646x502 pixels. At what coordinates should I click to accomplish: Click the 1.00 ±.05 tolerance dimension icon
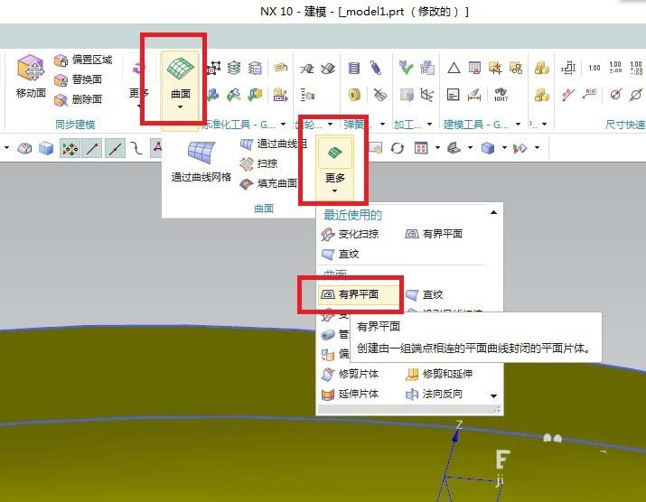(x=615, y=67)
